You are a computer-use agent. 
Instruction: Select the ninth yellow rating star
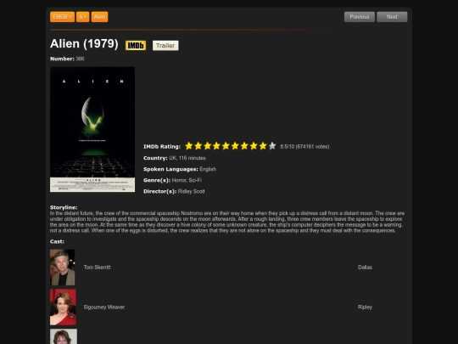pos(263,146)
